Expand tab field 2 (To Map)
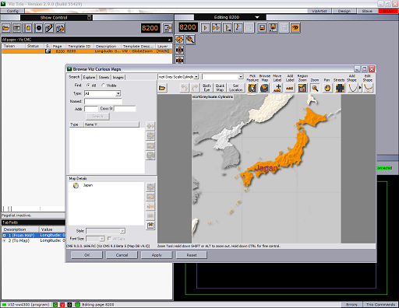This screenshot has height=308, width=399. click(x=4, y=240)
